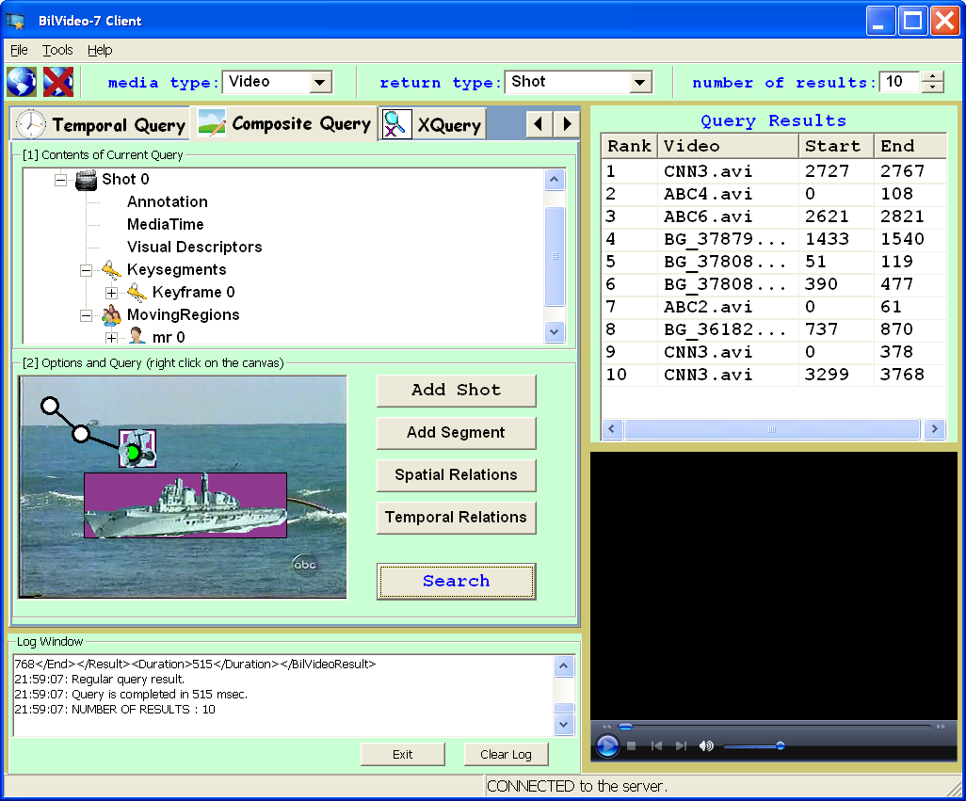Mute the media player speaker icon
This screenshot has height=801, width=966.
[706, 746]
